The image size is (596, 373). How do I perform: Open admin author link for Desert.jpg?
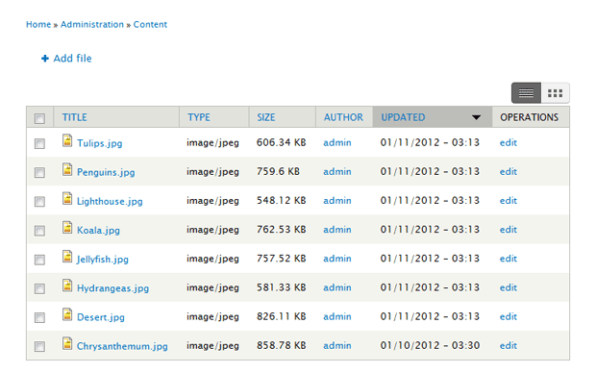coord(337,316)
